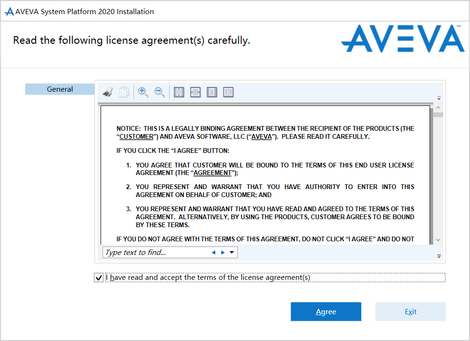
Task: Click the Copy icon in viewer toolbar
Action: pyautogui.click(x=124, y=92)
